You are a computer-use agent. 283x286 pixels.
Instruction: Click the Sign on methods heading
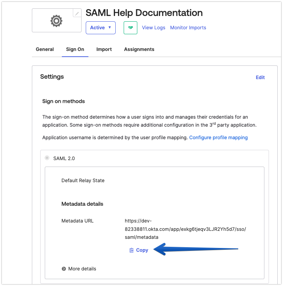point(63,101)
